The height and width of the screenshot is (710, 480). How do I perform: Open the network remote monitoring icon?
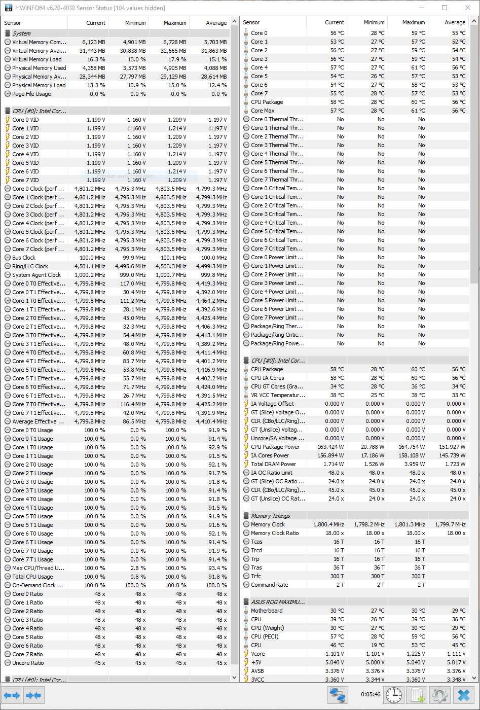pos(337,695)
